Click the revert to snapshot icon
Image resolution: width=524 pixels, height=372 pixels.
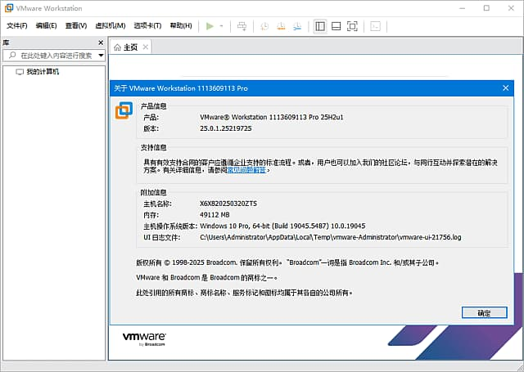click(x=281, y=26)
